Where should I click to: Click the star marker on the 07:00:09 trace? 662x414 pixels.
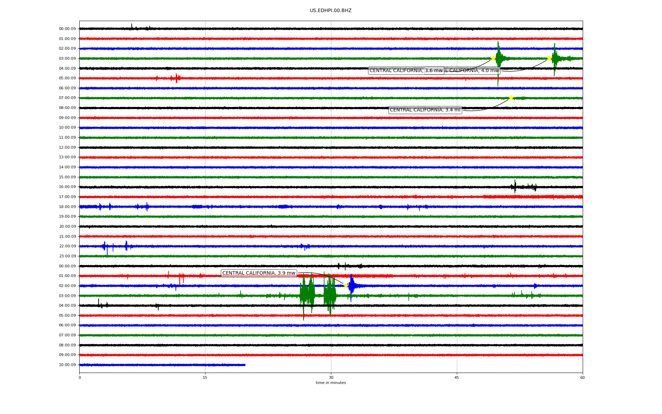click(511, 98)
